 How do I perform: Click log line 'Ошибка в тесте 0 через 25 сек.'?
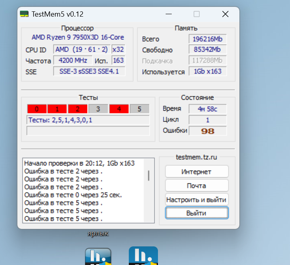73,195
